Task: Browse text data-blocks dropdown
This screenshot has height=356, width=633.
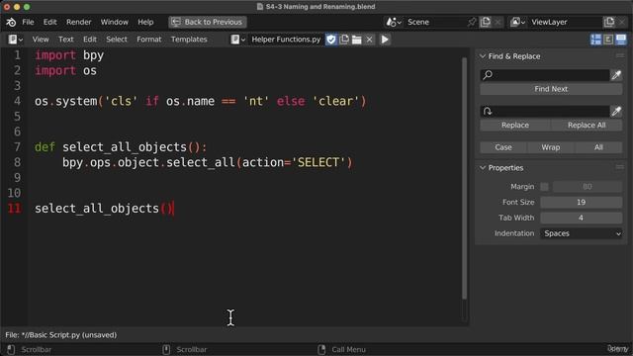Action: pyautogui.click(x=237, y=40)
